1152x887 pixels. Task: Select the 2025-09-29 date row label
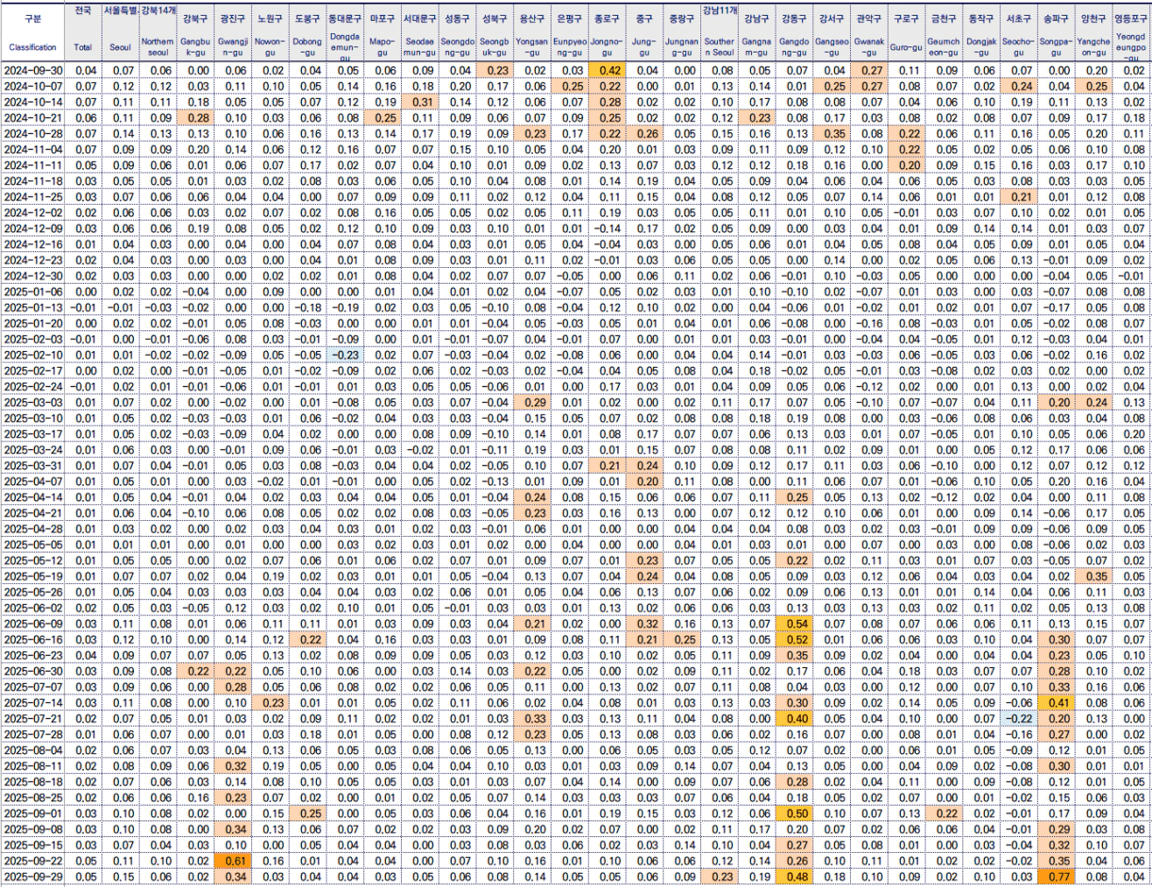tap(33, 876)
